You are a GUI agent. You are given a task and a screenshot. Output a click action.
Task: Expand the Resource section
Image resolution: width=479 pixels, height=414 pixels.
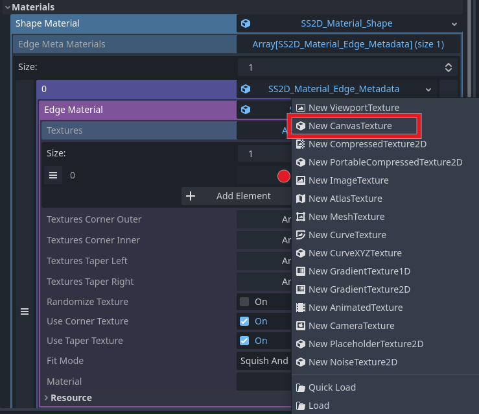(47, 398)
